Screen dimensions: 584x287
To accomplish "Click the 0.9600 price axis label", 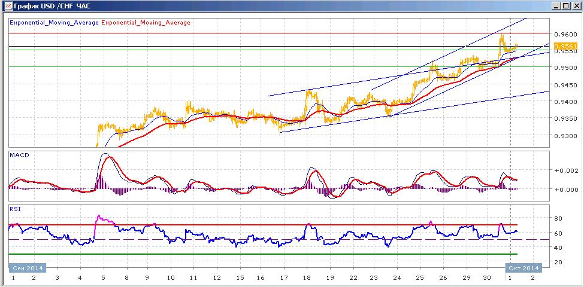I will click(x=566, y=34).
